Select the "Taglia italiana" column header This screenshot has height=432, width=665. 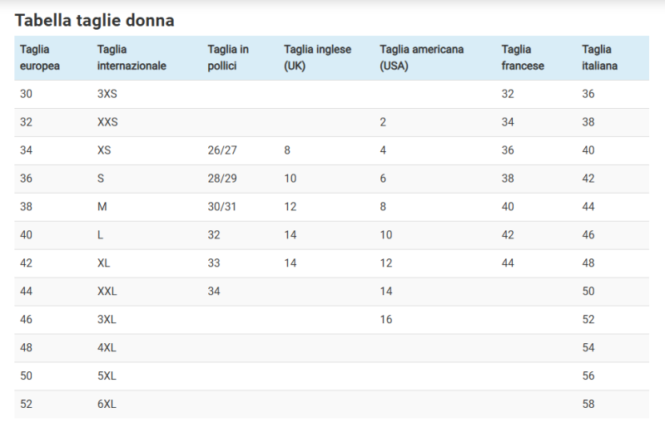[599, 57]
